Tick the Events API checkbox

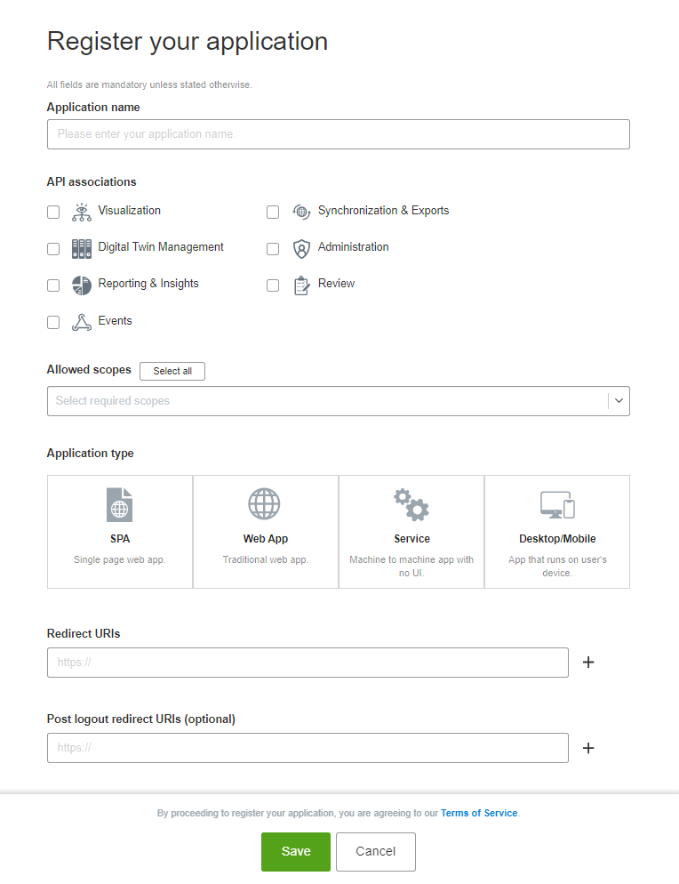(53, 323)
